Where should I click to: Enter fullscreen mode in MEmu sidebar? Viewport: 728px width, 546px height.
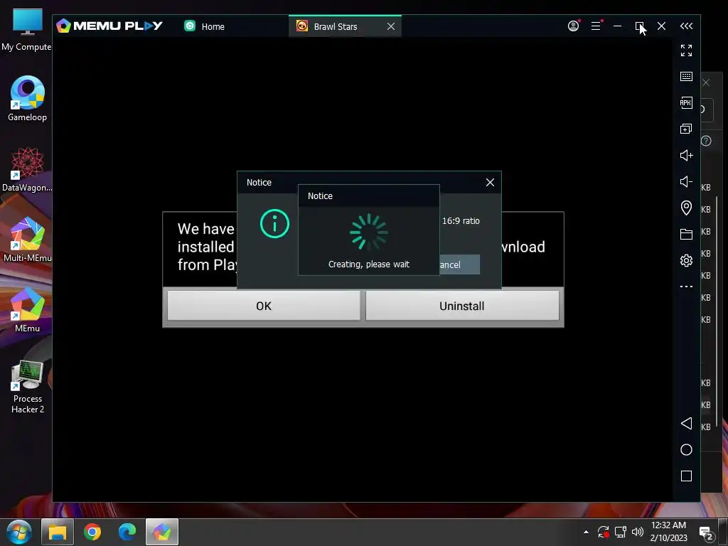(x=686, y=50)
